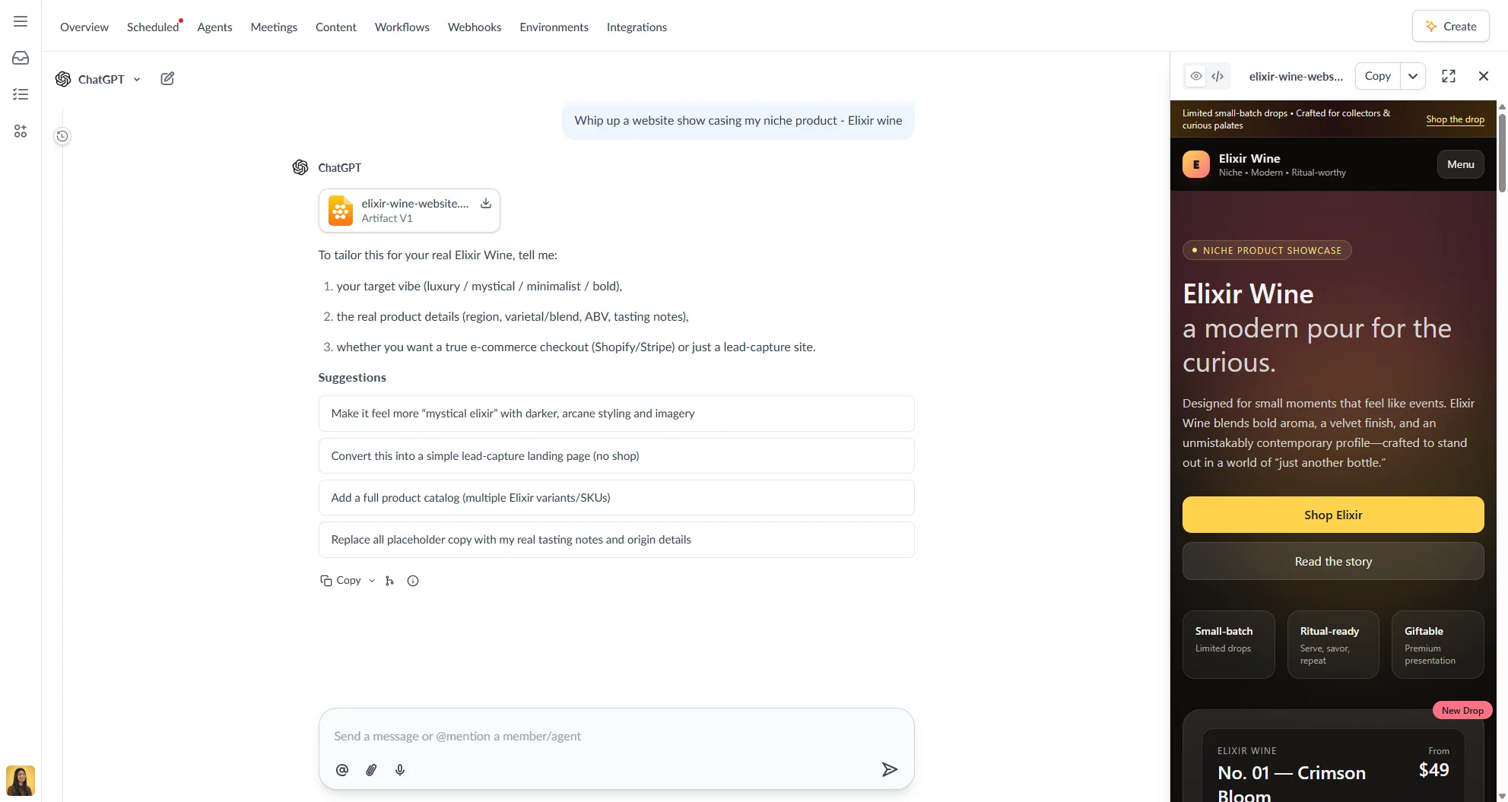Click the microphone icon for voice input
Screen dimensions: 1508x802
pyautogui.click(x=400, y=770)
